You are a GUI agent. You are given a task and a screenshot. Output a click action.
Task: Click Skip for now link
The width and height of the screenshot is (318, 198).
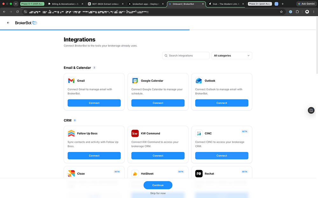pos(158,193)
